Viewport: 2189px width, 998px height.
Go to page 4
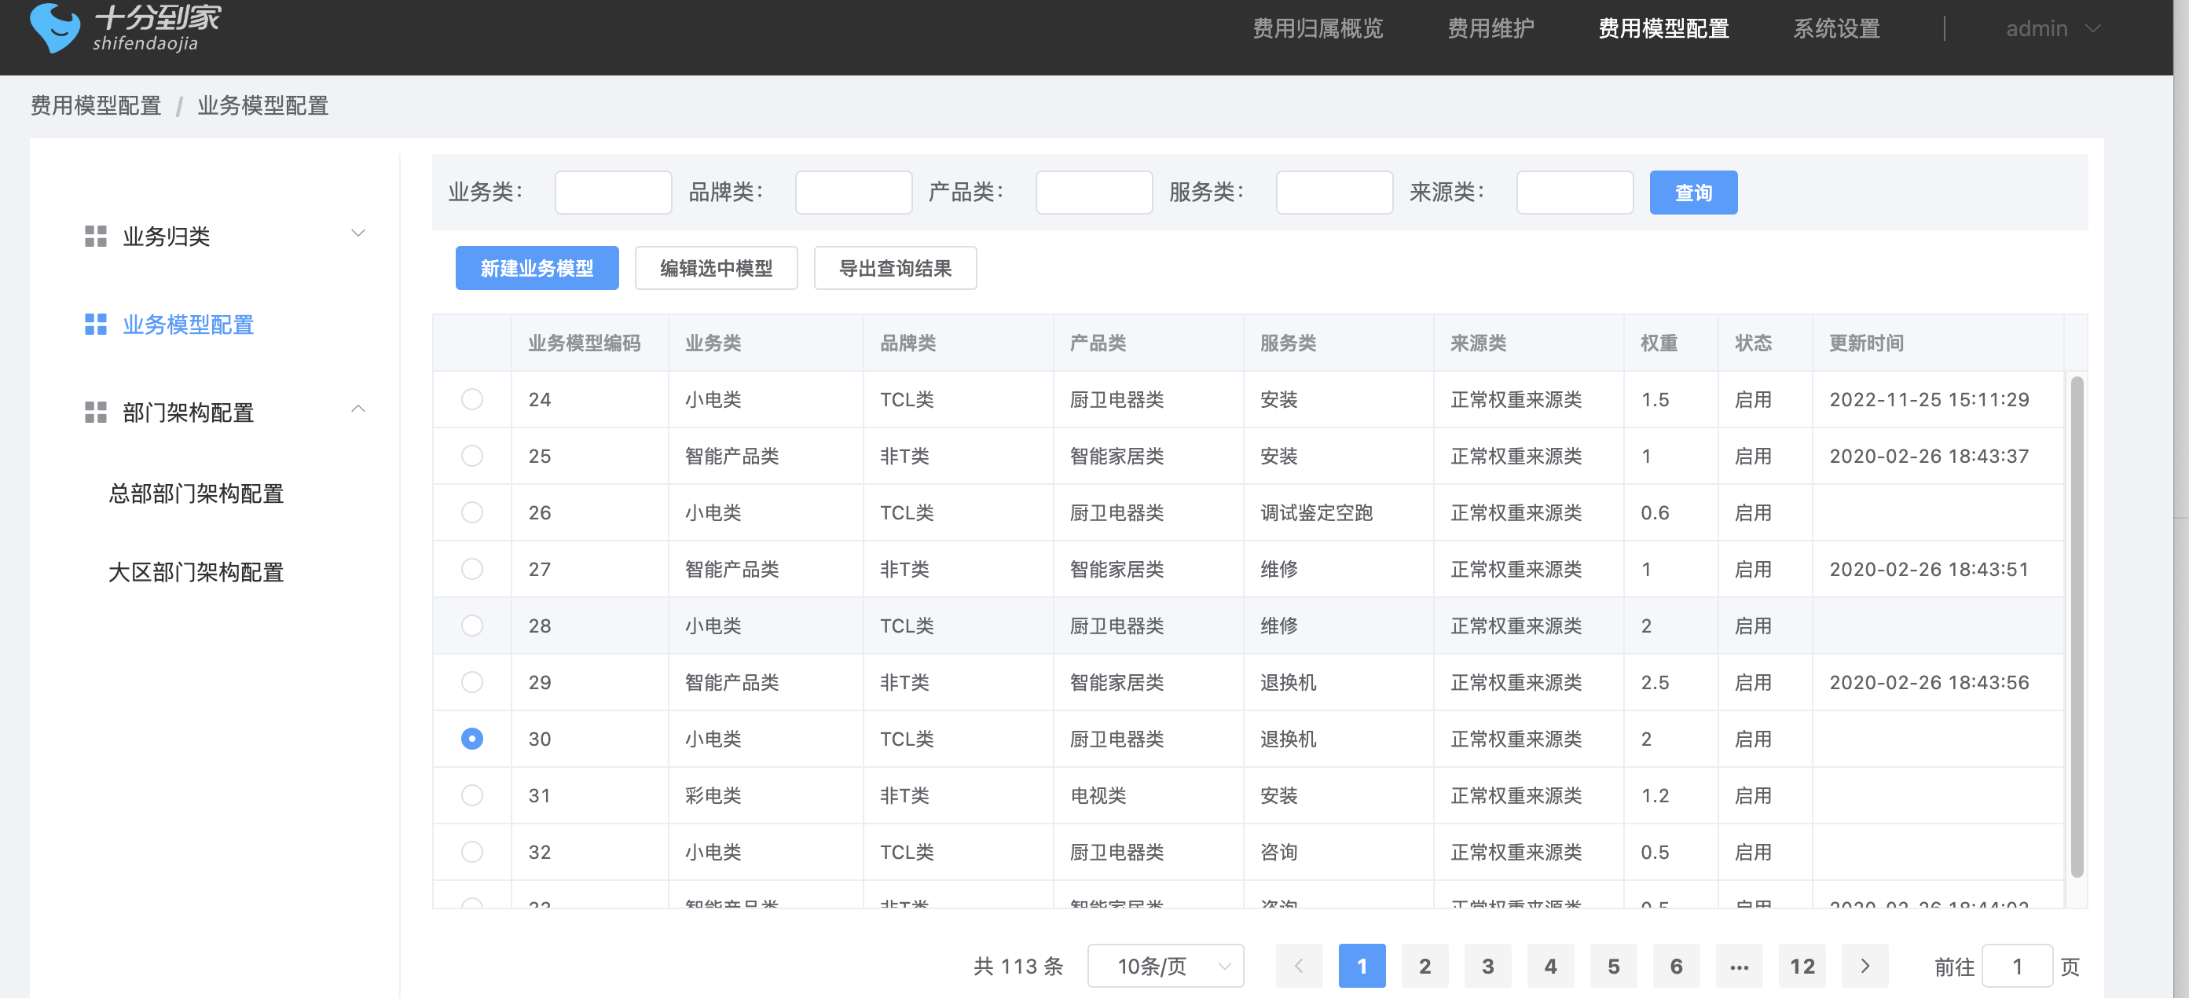point(1550,965)
